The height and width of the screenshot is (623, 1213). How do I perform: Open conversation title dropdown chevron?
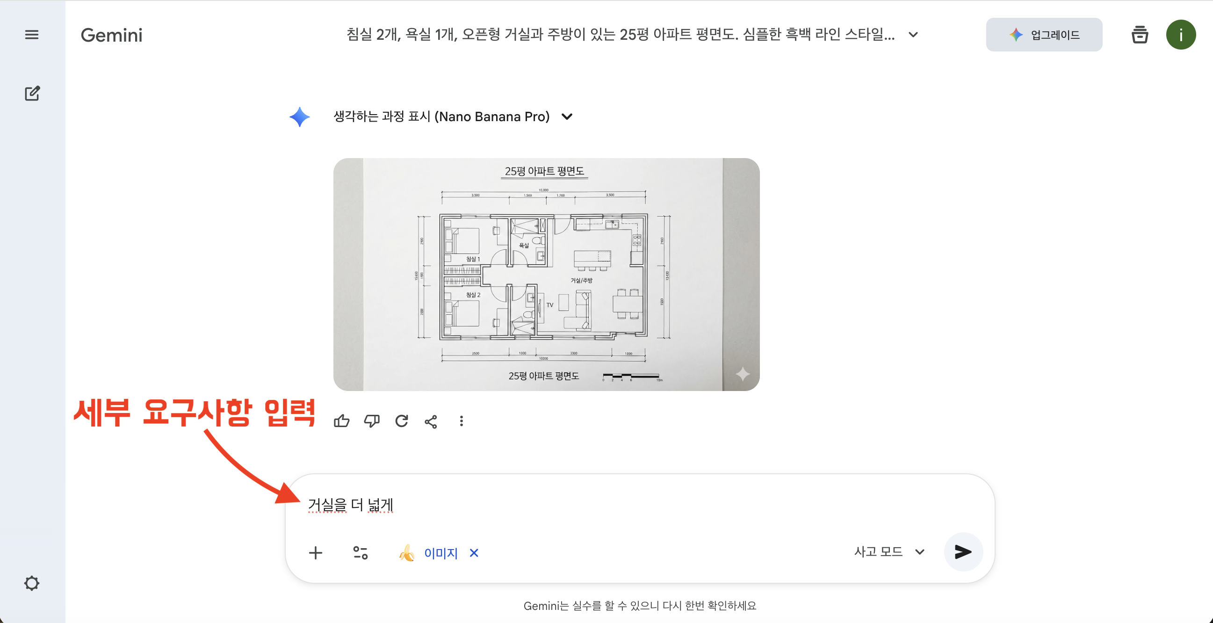[913, 35]
